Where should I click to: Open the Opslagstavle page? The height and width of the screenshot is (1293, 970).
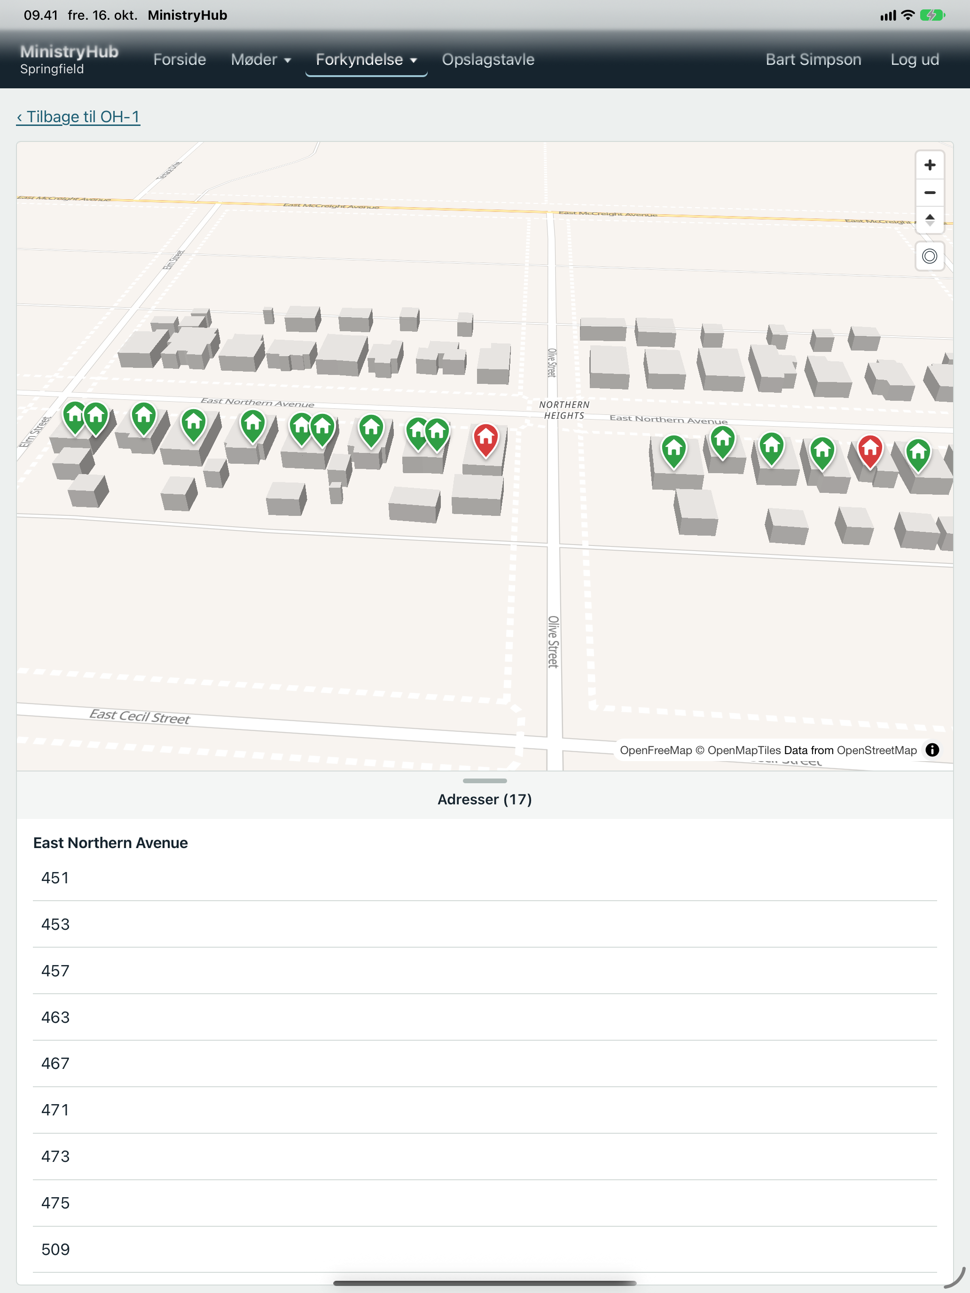coord(488,60)
